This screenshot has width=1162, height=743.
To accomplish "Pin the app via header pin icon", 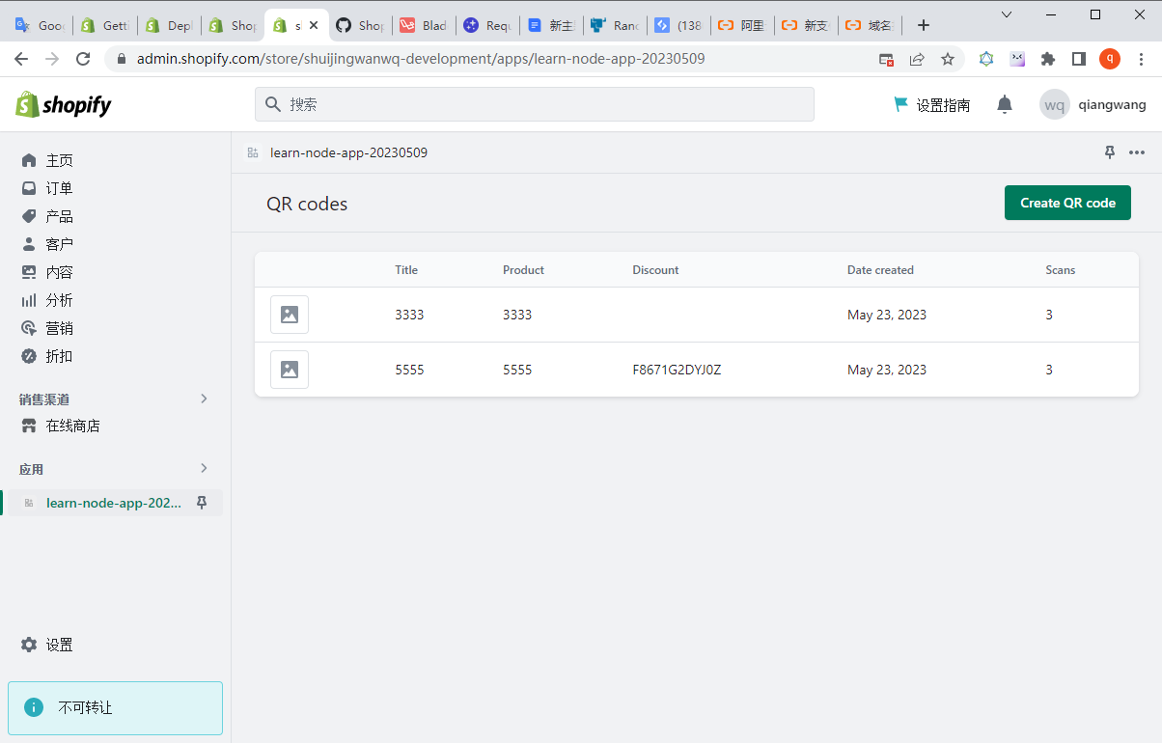I will pos(1110,152).
